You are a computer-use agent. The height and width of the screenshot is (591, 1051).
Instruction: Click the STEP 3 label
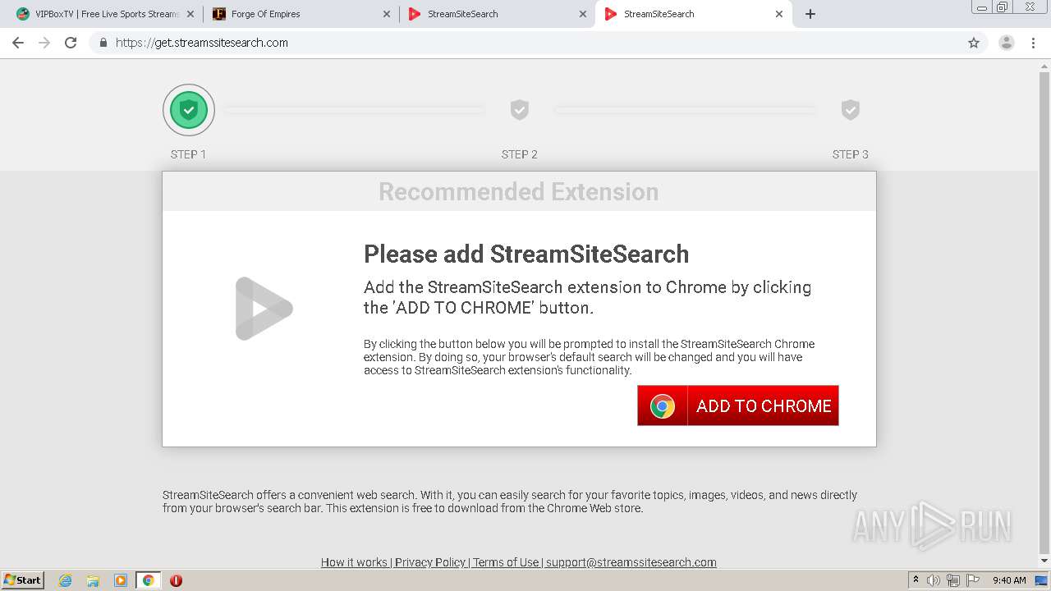851,154
